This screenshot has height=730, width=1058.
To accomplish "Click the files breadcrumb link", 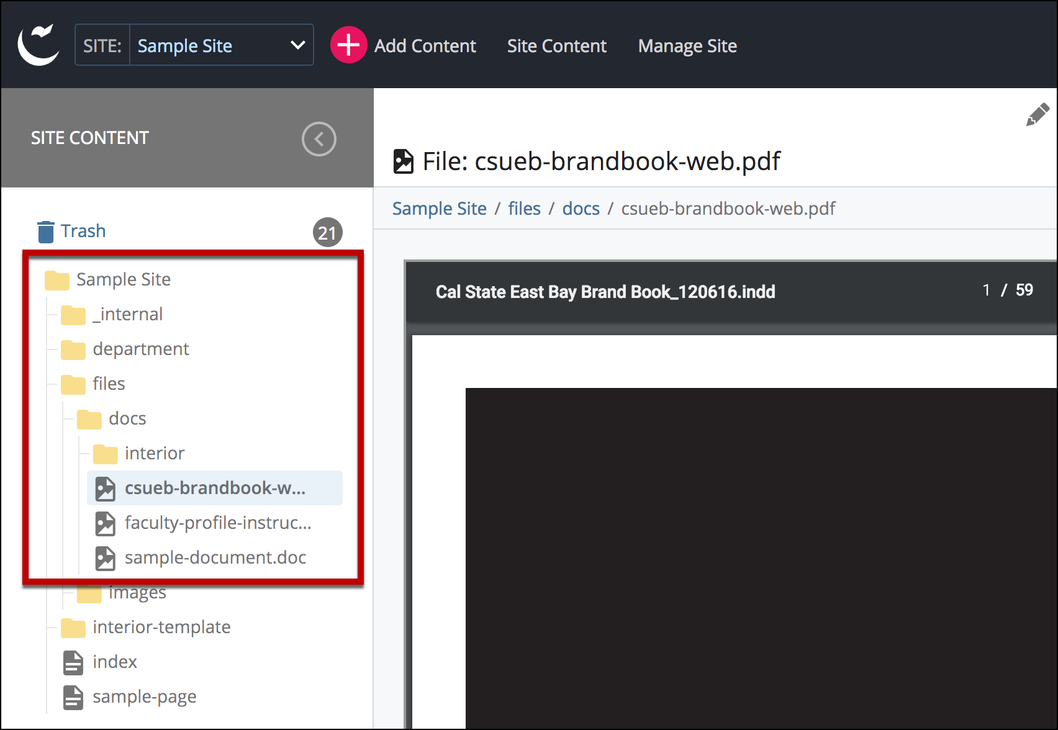I will point(524,209).
